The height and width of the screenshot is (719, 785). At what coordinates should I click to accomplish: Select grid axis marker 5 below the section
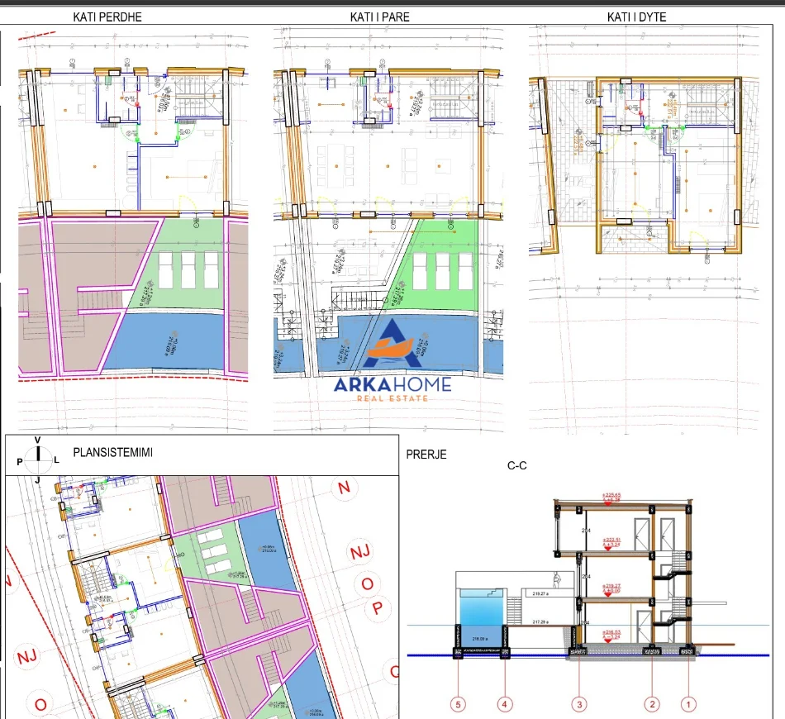(x=457, y=704)
